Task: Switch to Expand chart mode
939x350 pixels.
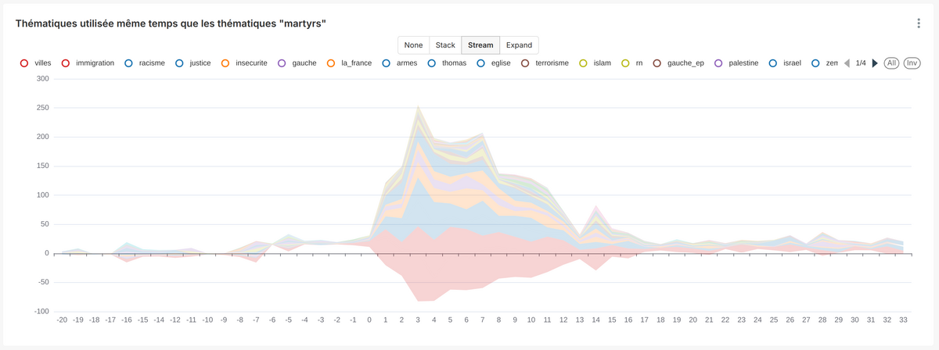Action: coord(520,45)
